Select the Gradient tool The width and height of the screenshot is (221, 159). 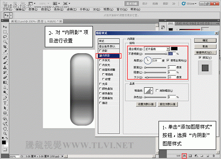point(5,83)
